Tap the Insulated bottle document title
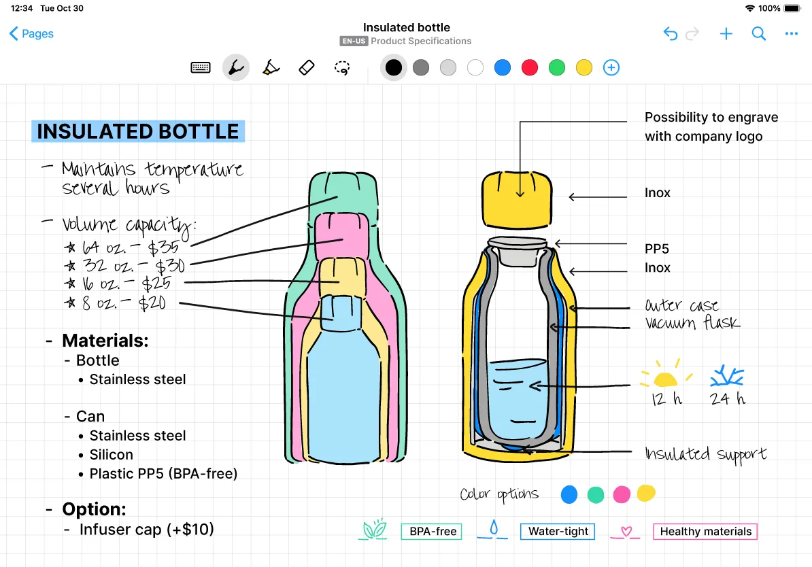 pyautogui.click(x=406, y=27)
